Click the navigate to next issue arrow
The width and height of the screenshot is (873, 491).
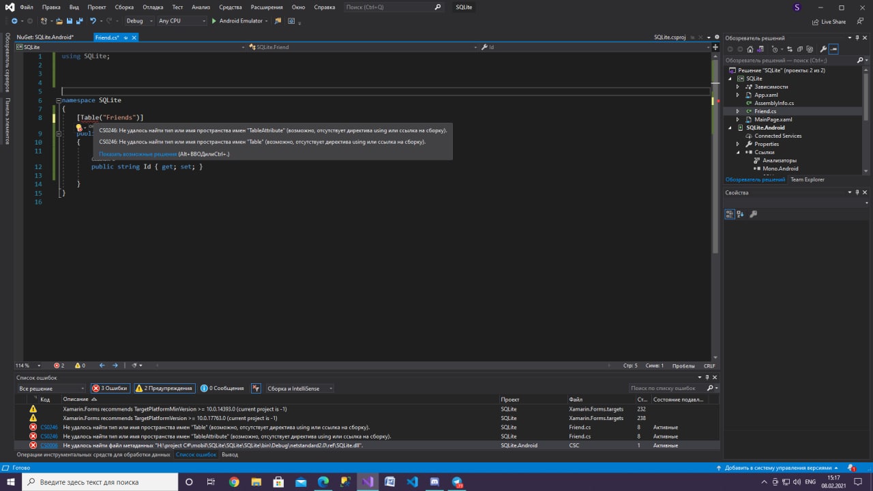click(x=115, y=366)
